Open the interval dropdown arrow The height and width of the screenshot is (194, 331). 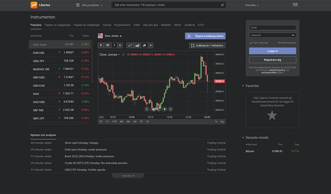(x=120, y=45)
